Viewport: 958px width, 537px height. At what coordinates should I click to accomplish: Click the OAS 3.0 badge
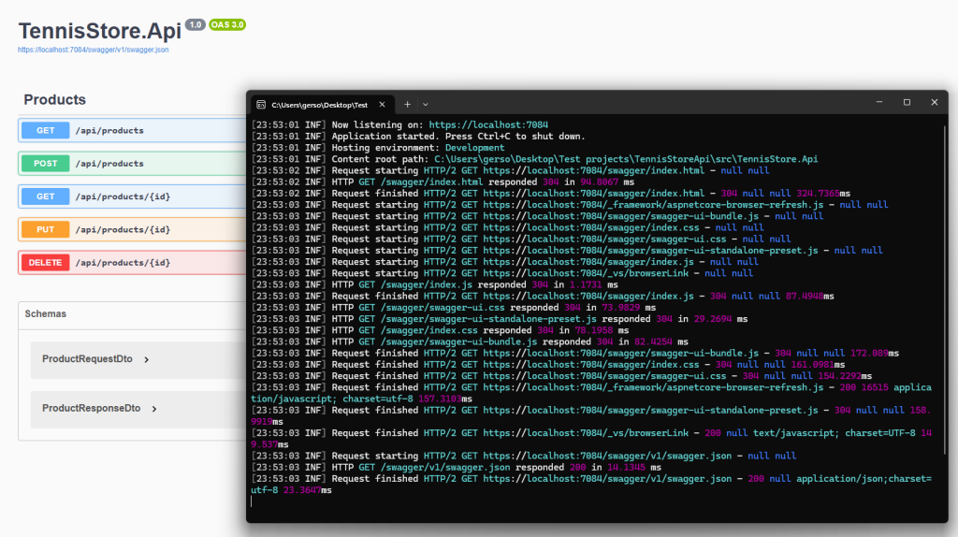[227, 25]
